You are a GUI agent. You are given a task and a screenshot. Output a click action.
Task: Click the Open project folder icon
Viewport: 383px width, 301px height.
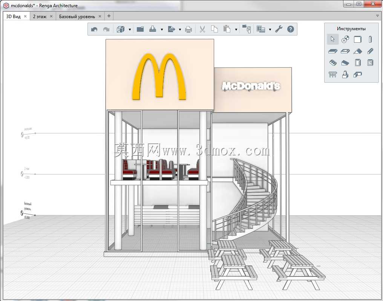tap(140, 29)
